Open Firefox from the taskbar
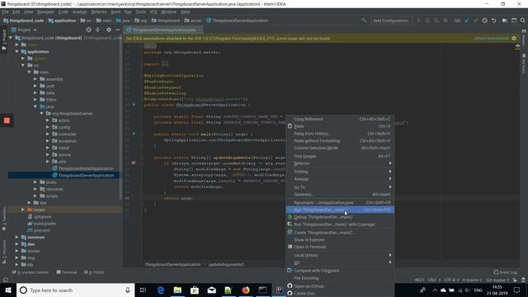528x297 pixels. pyautogui.click(x=246, y=290)
